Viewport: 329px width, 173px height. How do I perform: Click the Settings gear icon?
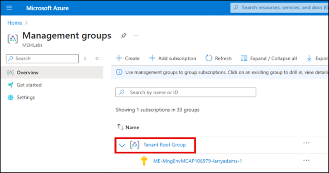coord(10,98)
